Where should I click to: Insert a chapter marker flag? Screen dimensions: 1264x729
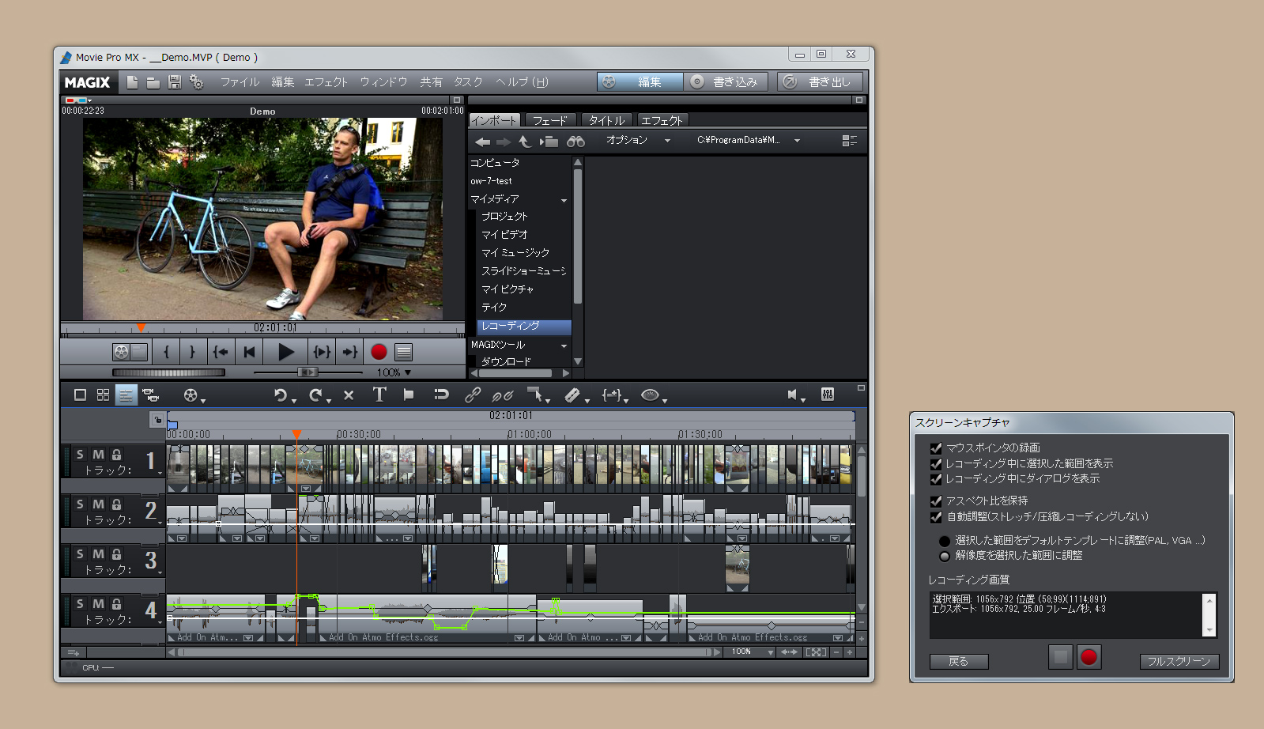click(x=409, y=395)
